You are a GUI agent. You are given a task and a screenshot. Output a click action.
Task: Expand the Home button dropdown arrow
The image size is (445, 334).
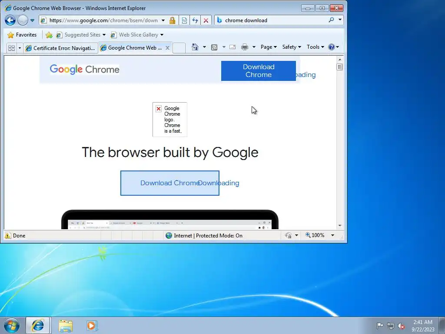(204, 47)
